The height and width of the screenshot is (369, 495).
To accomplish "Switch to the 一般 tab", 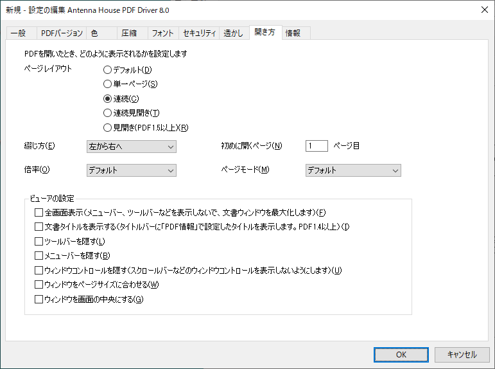I will (21, 33).
